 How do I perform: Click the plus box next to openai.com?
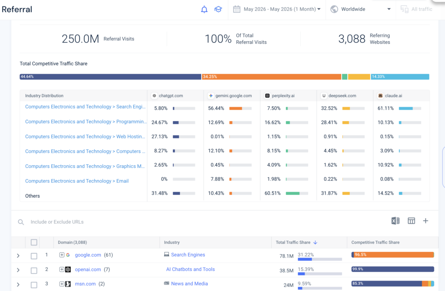[x=62, y=269]
